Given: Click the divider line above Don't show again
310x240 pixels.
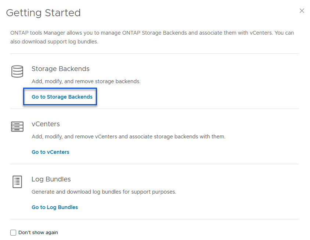Looking at the screenshot, I should pos(155,219).
